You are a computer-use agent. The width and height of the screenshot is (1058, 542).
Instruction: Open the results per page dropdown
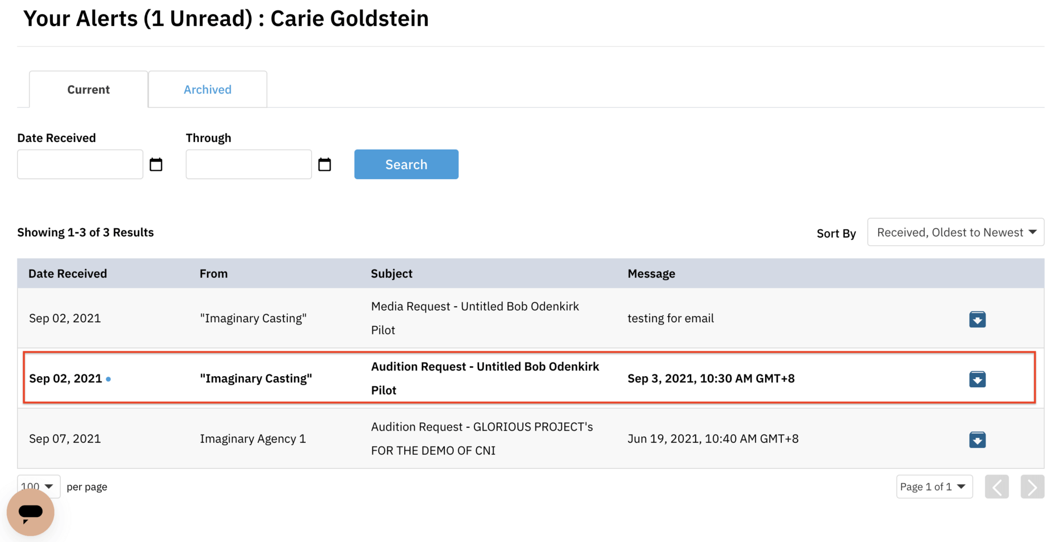(x=38, y=486)
